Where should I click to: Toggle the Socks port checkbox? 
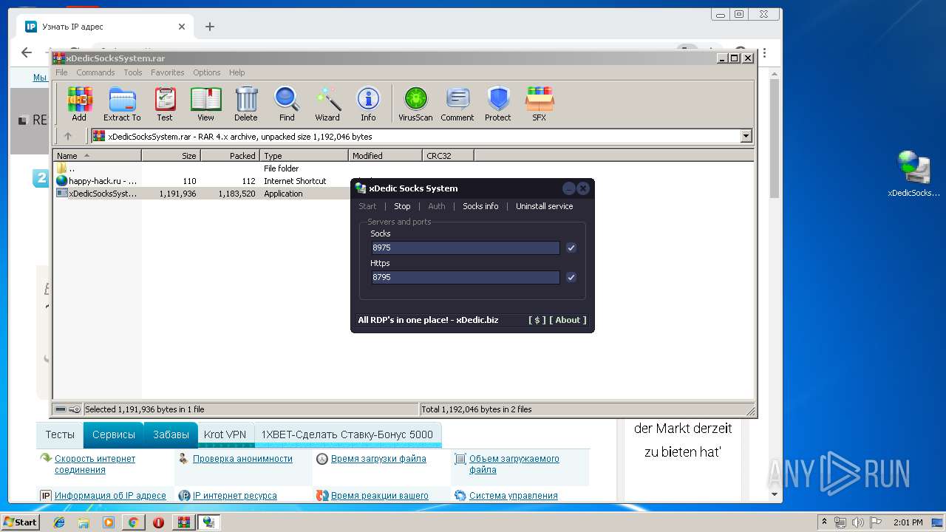pos(571,248)
